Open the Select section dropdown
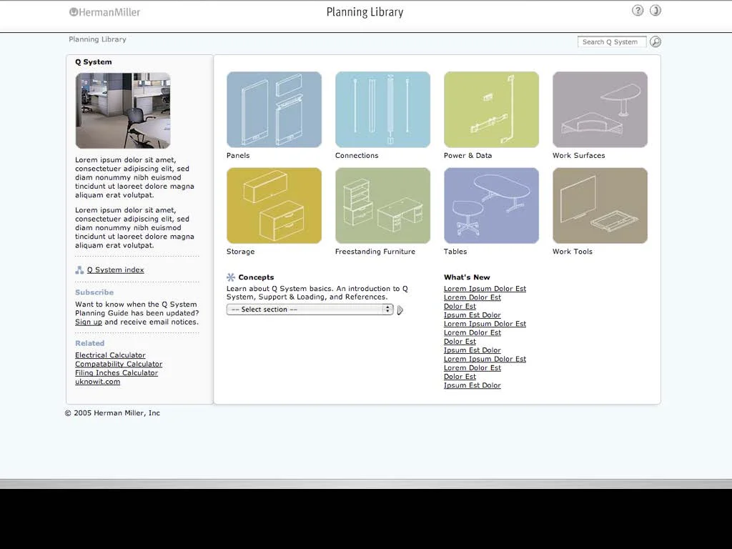The width and height of the screenshot is (732, 549). (x=310, y=310)
